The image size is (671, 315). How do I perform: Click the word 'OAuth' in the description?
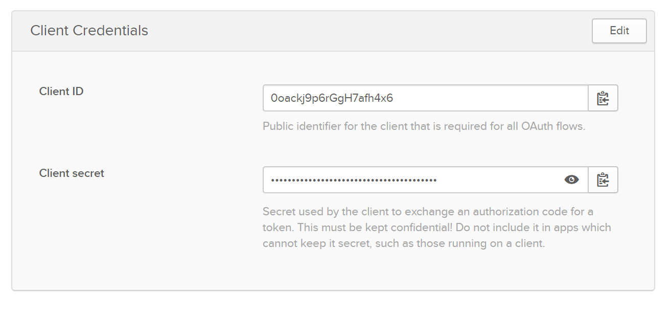point(537,126)
